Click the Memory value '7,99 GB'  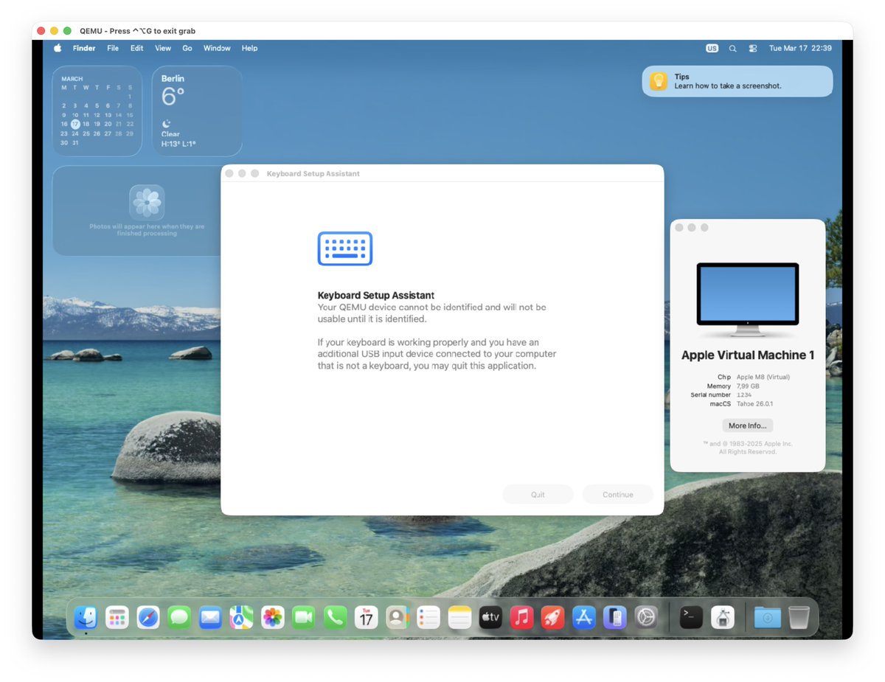click(x=748, y=386)
